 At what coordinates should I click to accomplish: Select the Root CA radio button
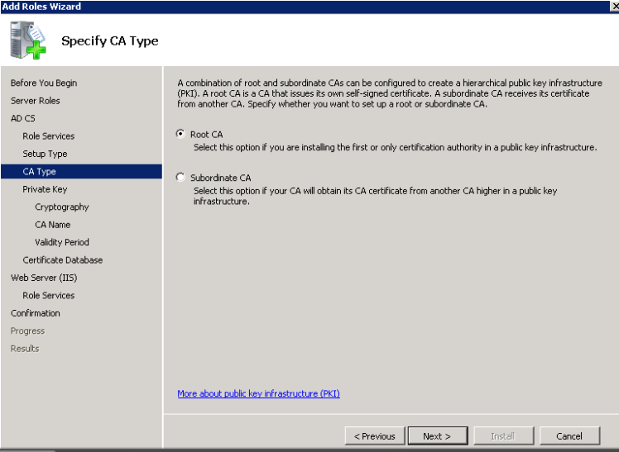[180, 134]
